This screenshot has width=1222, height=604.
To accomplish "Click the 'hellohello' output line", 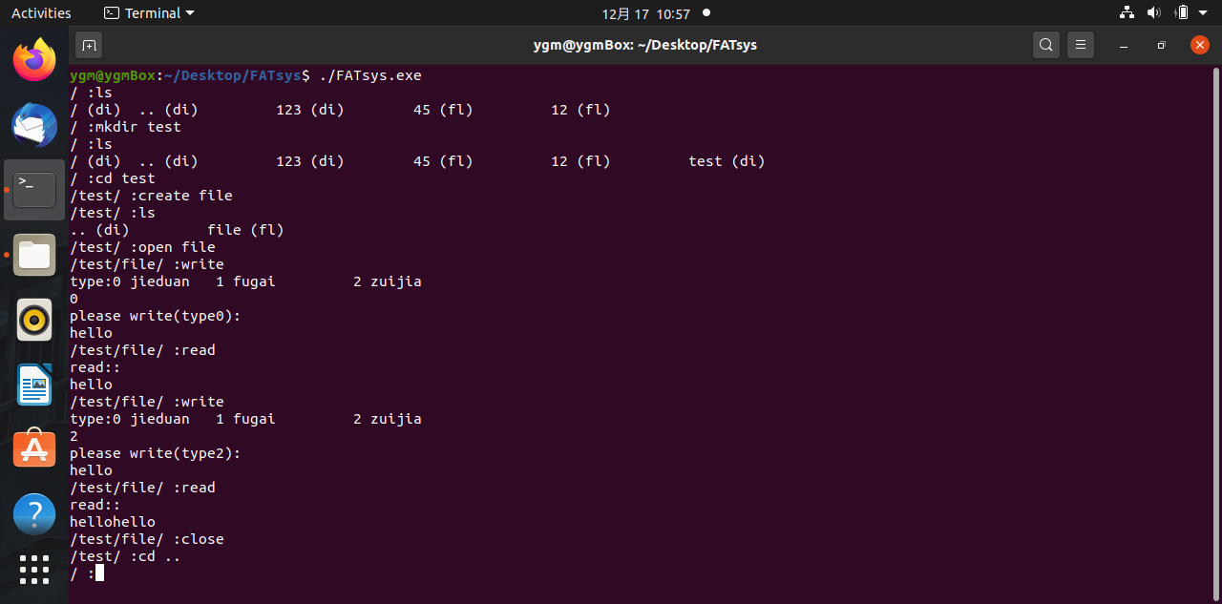I will point(113,522).
